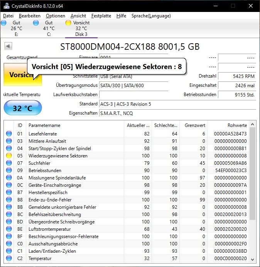Click raw value 000C00000020 in Temperatur row
This screenshot has height=267, width=260.
(230, 258)
